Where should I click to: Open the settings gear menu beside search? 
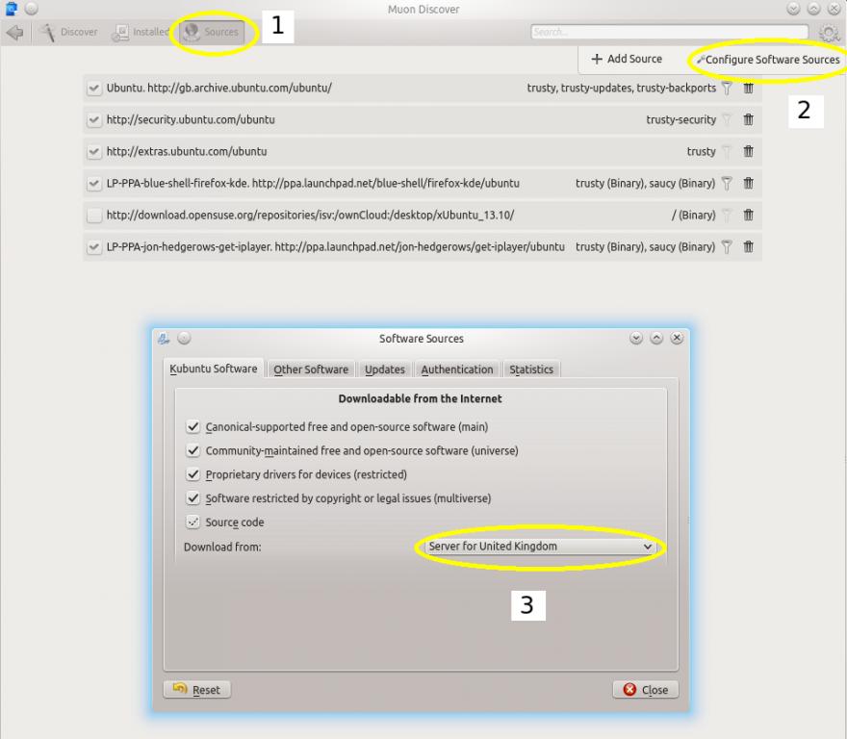coord(829,33)
